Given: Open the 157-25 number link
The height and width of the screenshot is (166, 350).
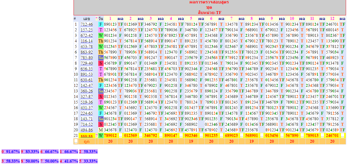Looking at the screenshot, I should click(x=87, y=30).
